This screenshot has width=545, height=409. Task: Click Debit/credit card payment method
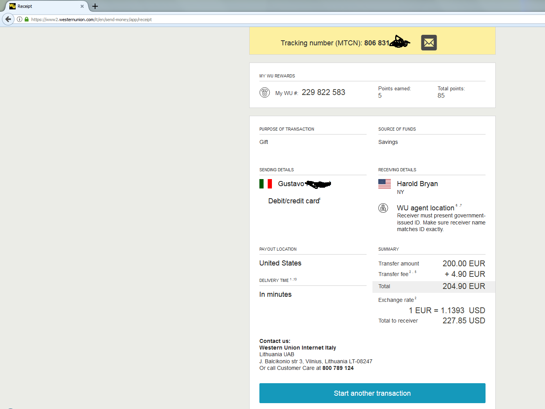tap(294, 201)
